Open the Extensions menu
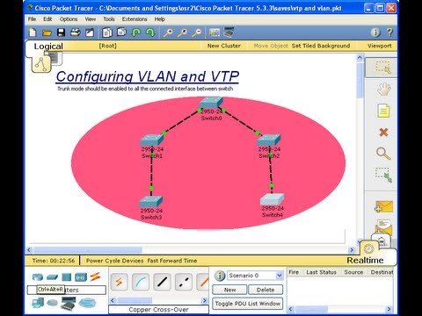Viewport: 422px width, 316px height. click(135, 19)
